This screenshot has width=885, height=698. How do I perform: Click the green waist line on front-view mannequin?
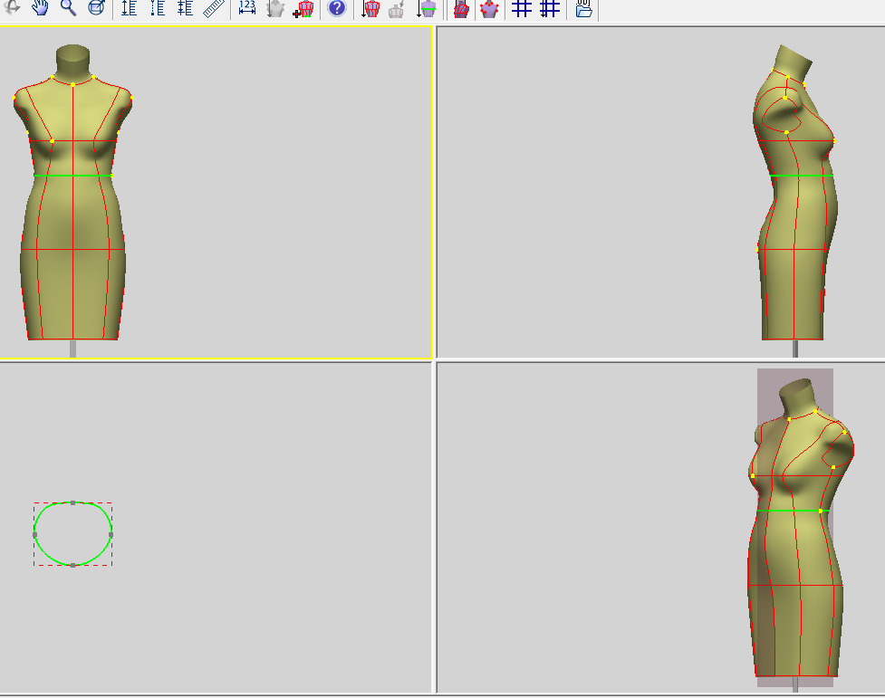72,176
